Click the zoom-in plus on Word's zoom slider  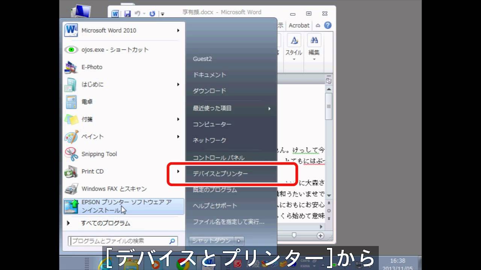point(321,235)
